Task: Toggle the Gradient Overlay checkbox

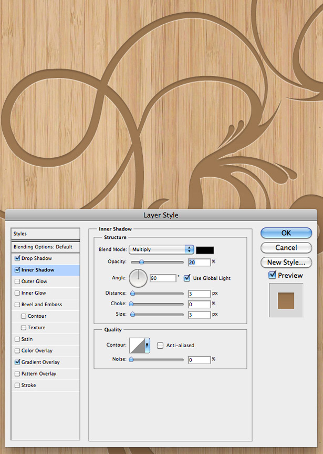Action: tap(17, 362)
